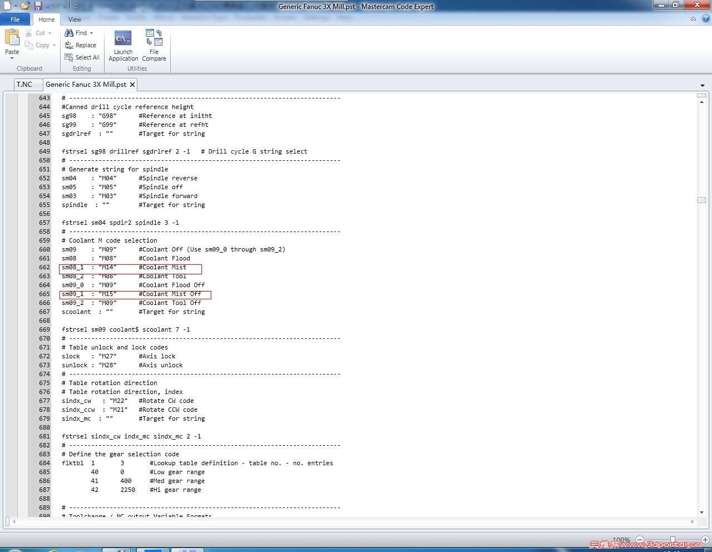Viewport: 712px width, 552px height.
Task: Click the sm09_0 "M09" Coolant Flood Off line
Action: pos(133,285)
